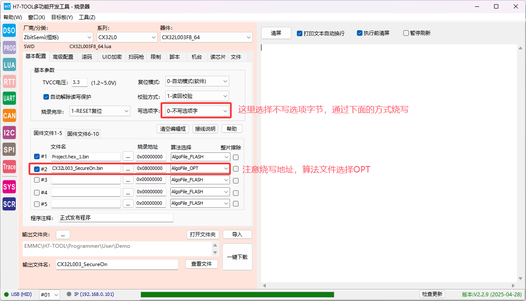Click output panel vertical scrollbar down arrow
The height and width of the screenshot is (301, 526).
520,278
